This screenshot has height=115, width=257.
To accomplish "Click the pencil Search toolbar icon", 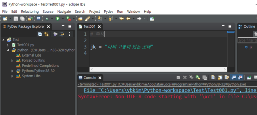I will [x=87, y=19].
